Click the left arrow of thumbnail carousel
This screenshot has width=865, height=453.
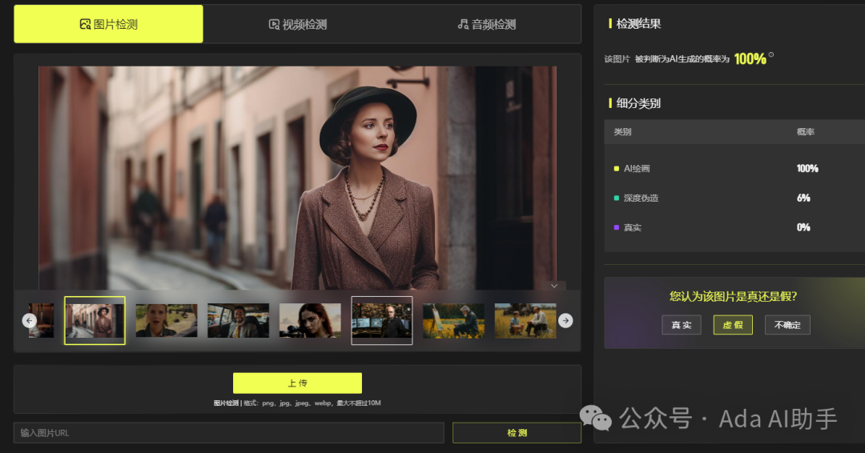tap(30, 320)
